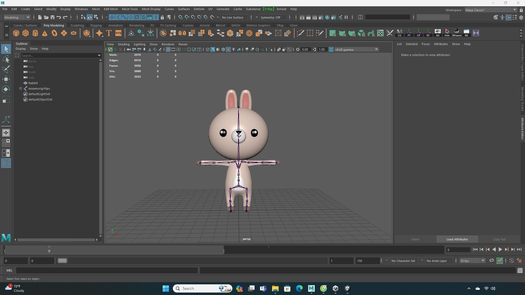
Task: Choose the Paint Selection tool
Action: [6, 69]
